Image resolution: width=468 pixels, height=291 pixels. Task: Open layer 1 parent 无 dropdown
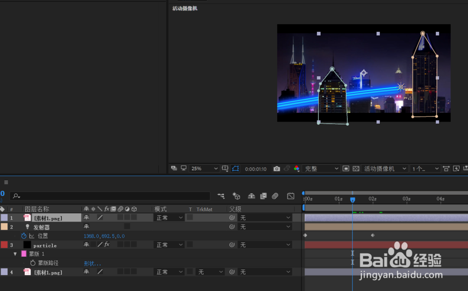pyautogui.click(x=265, y=218)
